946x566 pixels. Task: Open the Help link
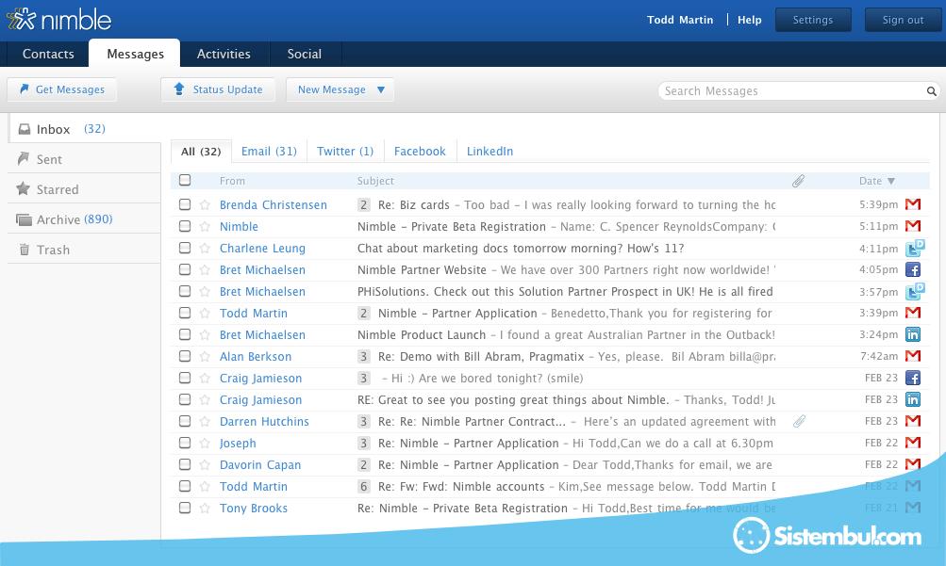point(749,20)
